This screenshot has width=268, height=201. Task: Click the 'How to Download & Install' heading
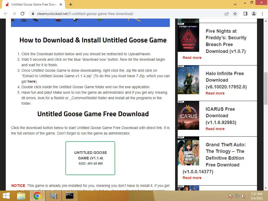click(93, 40)
